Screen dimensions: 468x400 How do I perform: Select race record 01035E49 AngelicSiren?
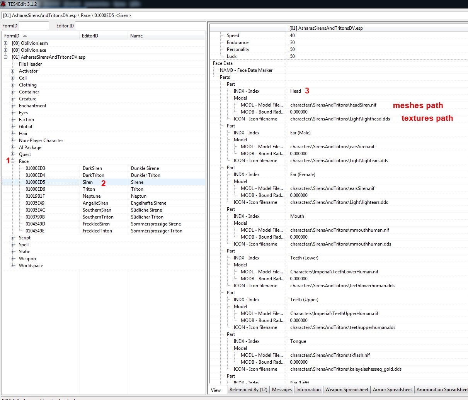coord(104,203)
